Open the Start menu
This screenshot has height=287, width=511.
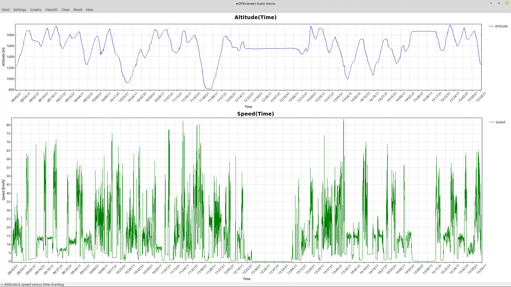(6, 10)
